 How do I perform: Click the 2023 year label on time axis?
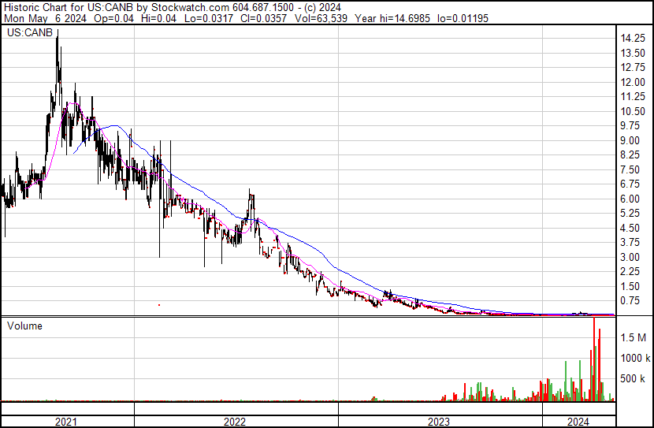(439, 422)
